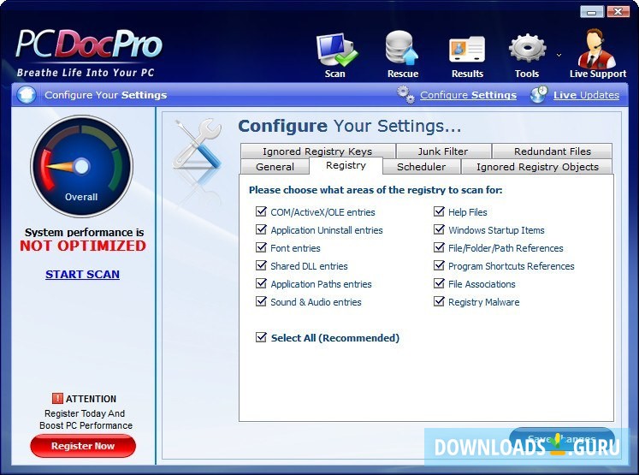Toggle Sound & Audio entries checkbox
This screenshot has width=639, height=475.
tap(261, 301)
